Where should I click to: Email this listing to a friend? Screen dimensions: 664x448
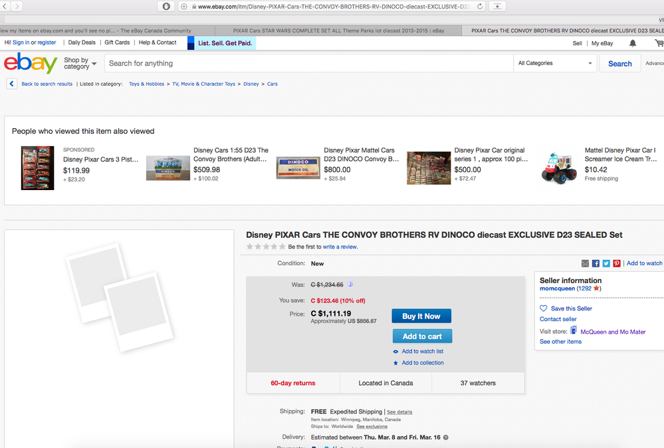pyautogui.click(x=585, y=263)
